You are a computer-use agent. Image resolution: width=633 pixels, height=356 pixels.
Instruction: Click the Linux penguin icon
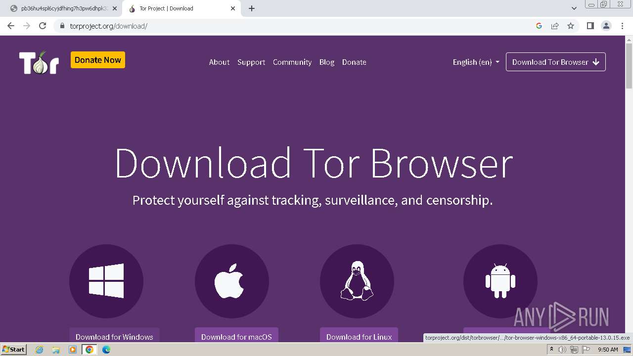coord(357,281)
